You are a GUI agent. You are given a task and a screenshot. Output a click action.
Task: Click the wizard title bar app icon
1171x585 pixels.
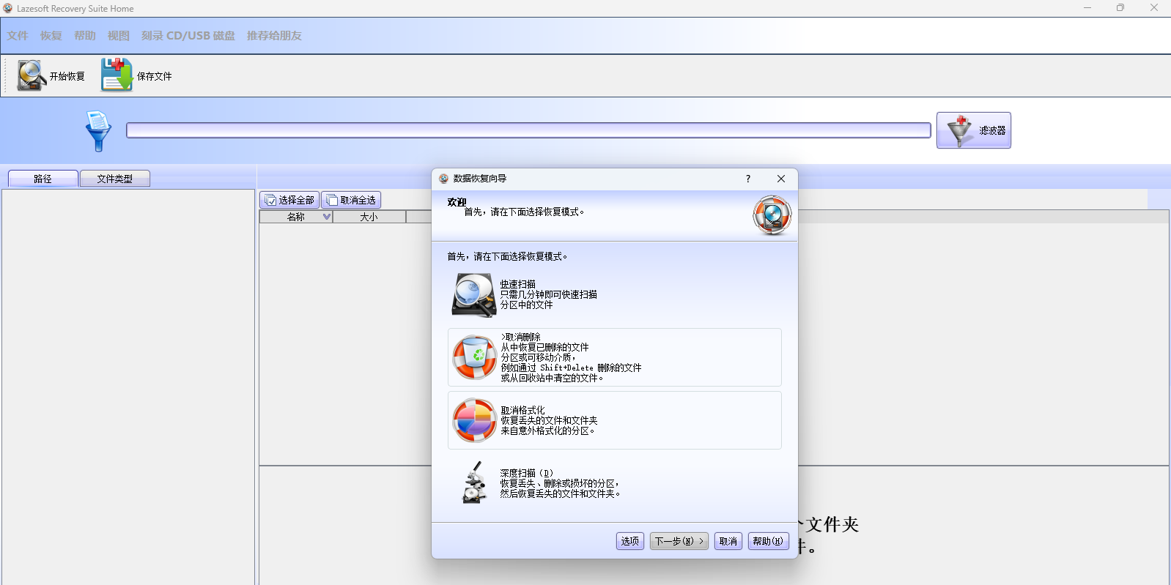click(x=443, y=179)
